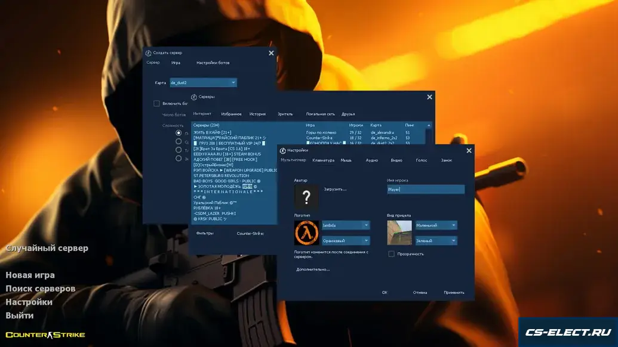Close the Серверы server browser window
Screen dimensions: 618x347
pos(429,97)
